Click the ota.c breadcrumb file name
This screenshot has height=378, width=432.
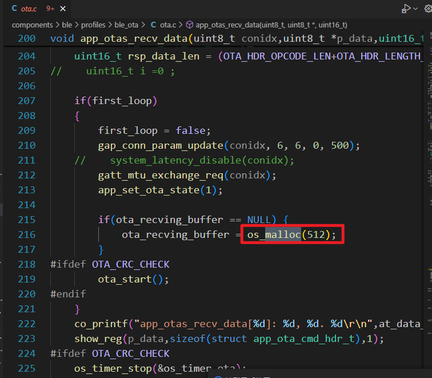click(168, 25)
